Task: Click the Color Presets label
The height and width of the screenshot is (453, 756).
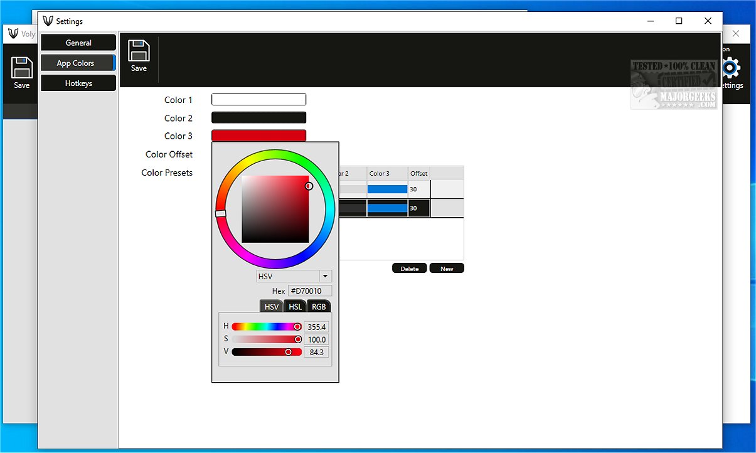Action: coord(167,173)
